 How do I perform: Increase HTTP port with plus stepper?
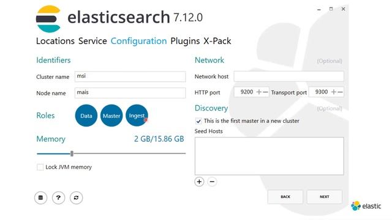point(259,92)
